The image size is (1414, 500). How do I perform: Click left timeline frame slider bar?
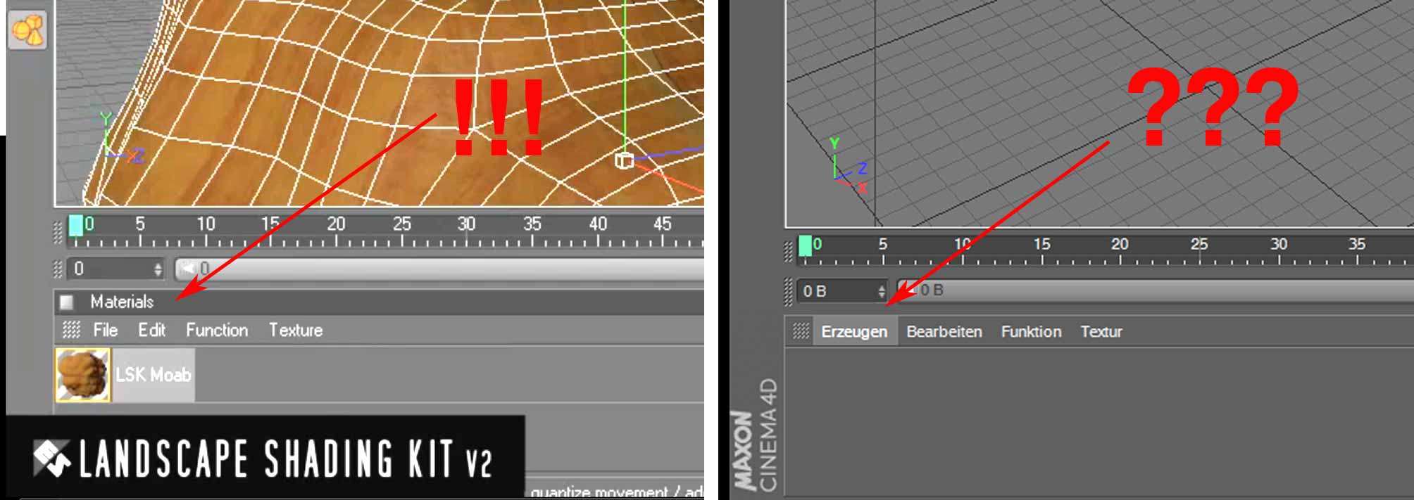(439, 269)
